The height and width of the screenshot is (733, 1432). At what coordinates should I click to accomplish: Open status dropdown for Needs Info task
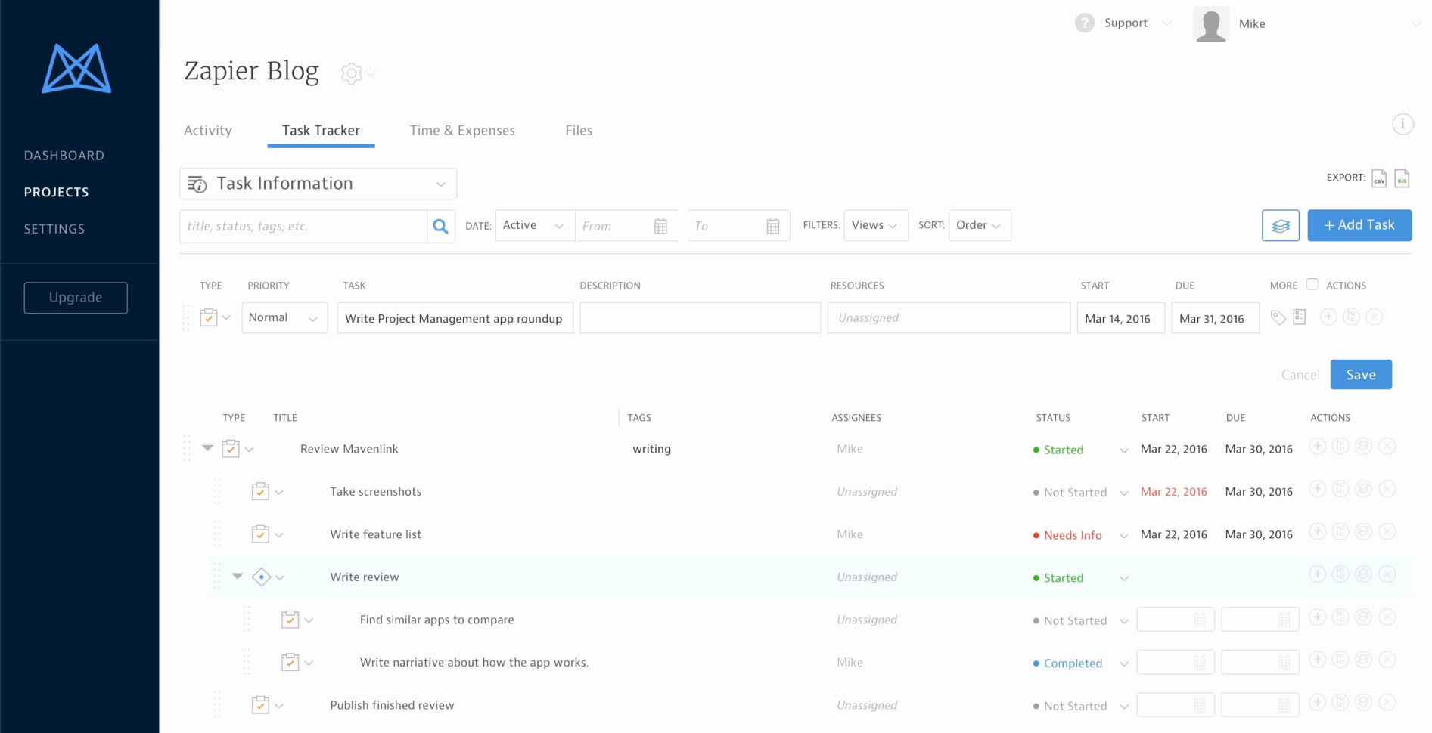[1123, 536]
